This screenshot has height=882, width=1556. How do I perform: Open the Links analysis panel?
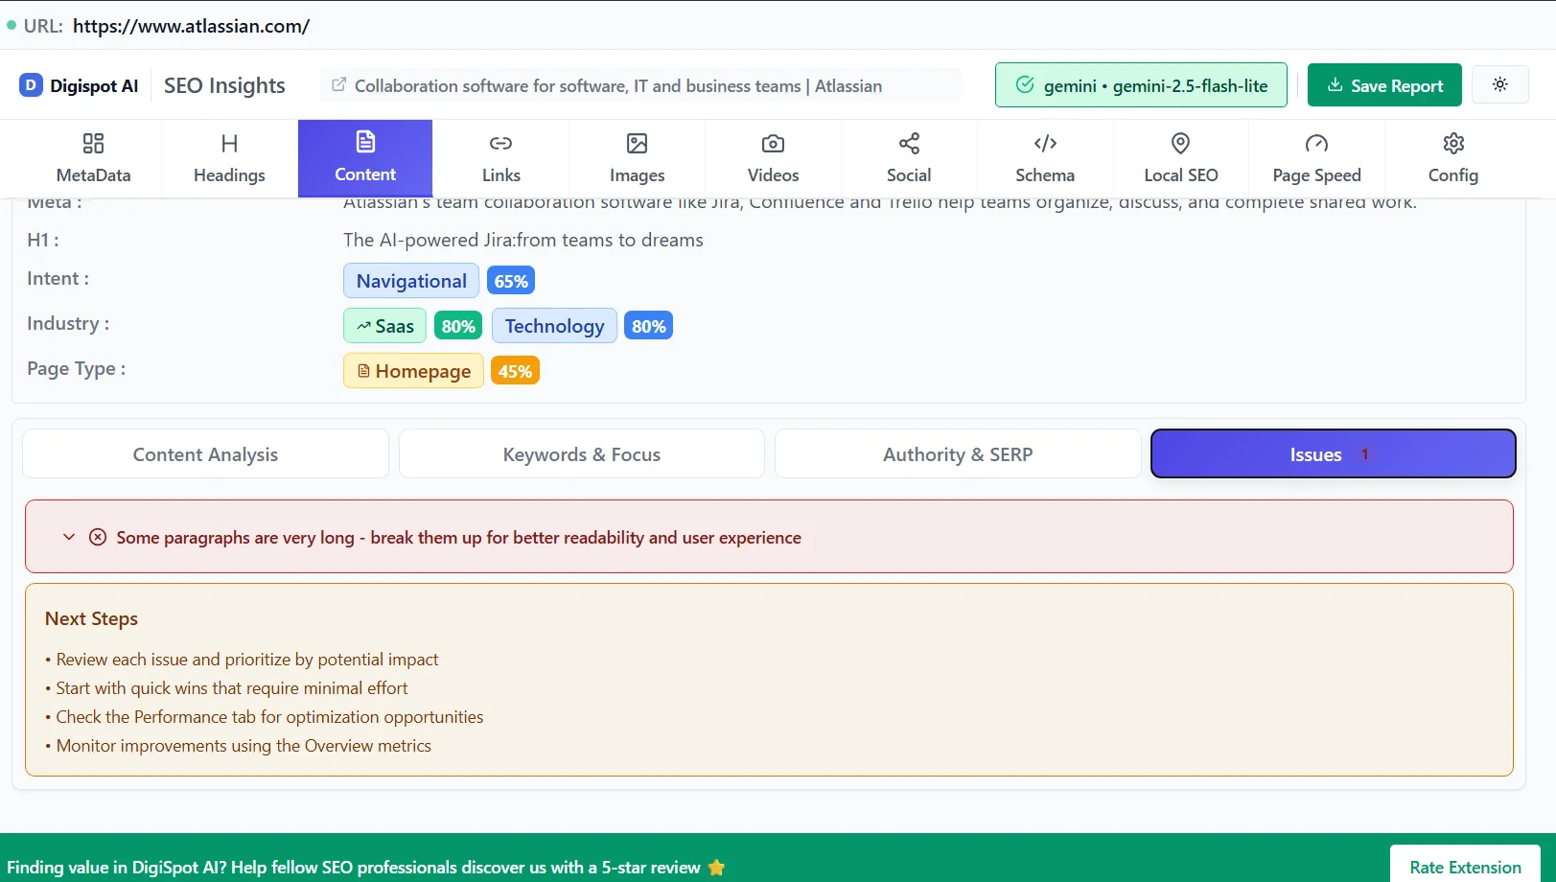[500, 158]
